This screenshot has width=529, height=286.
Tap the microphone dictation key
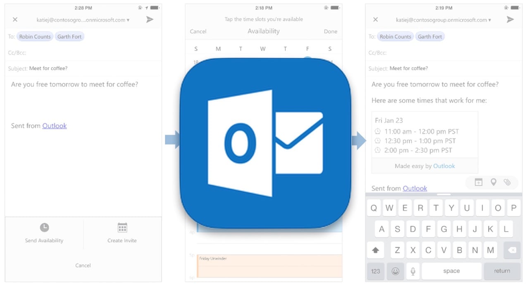tap(412, 271)
